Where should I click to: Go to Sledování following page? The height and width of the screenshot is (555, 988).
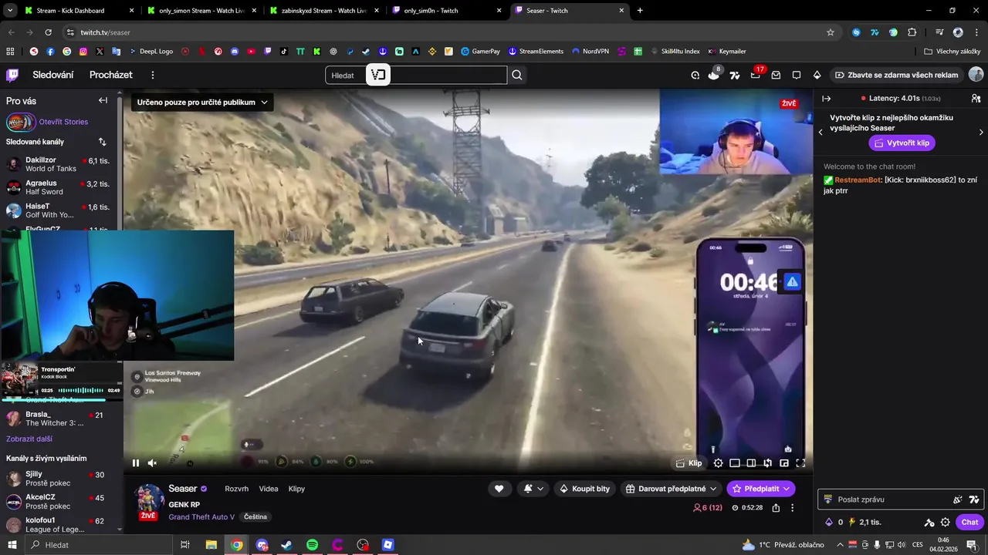click(52, 75)
